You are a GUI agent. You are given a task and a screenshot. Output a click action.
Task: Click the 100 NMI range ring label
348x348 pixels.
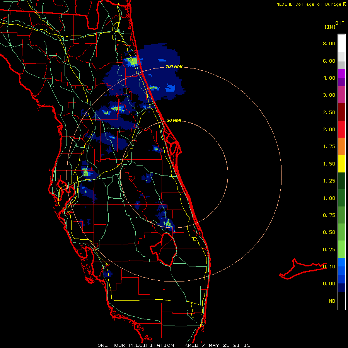pos(174,67)
